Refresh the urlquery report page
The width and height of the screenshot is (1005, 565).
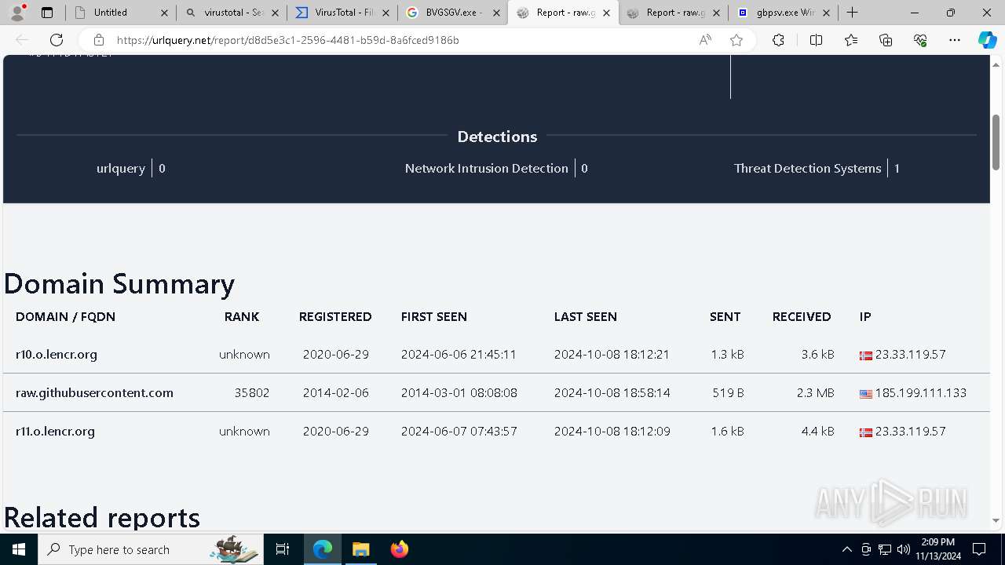pyautogui.click(x=57, y=40)
